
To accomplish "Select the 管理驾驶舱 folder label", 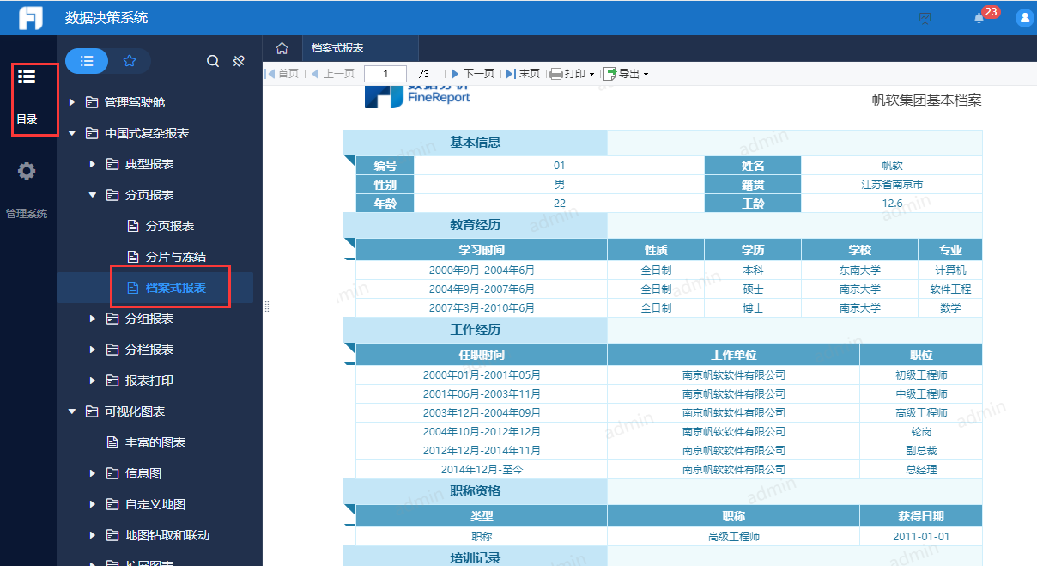I will (135, 102).
